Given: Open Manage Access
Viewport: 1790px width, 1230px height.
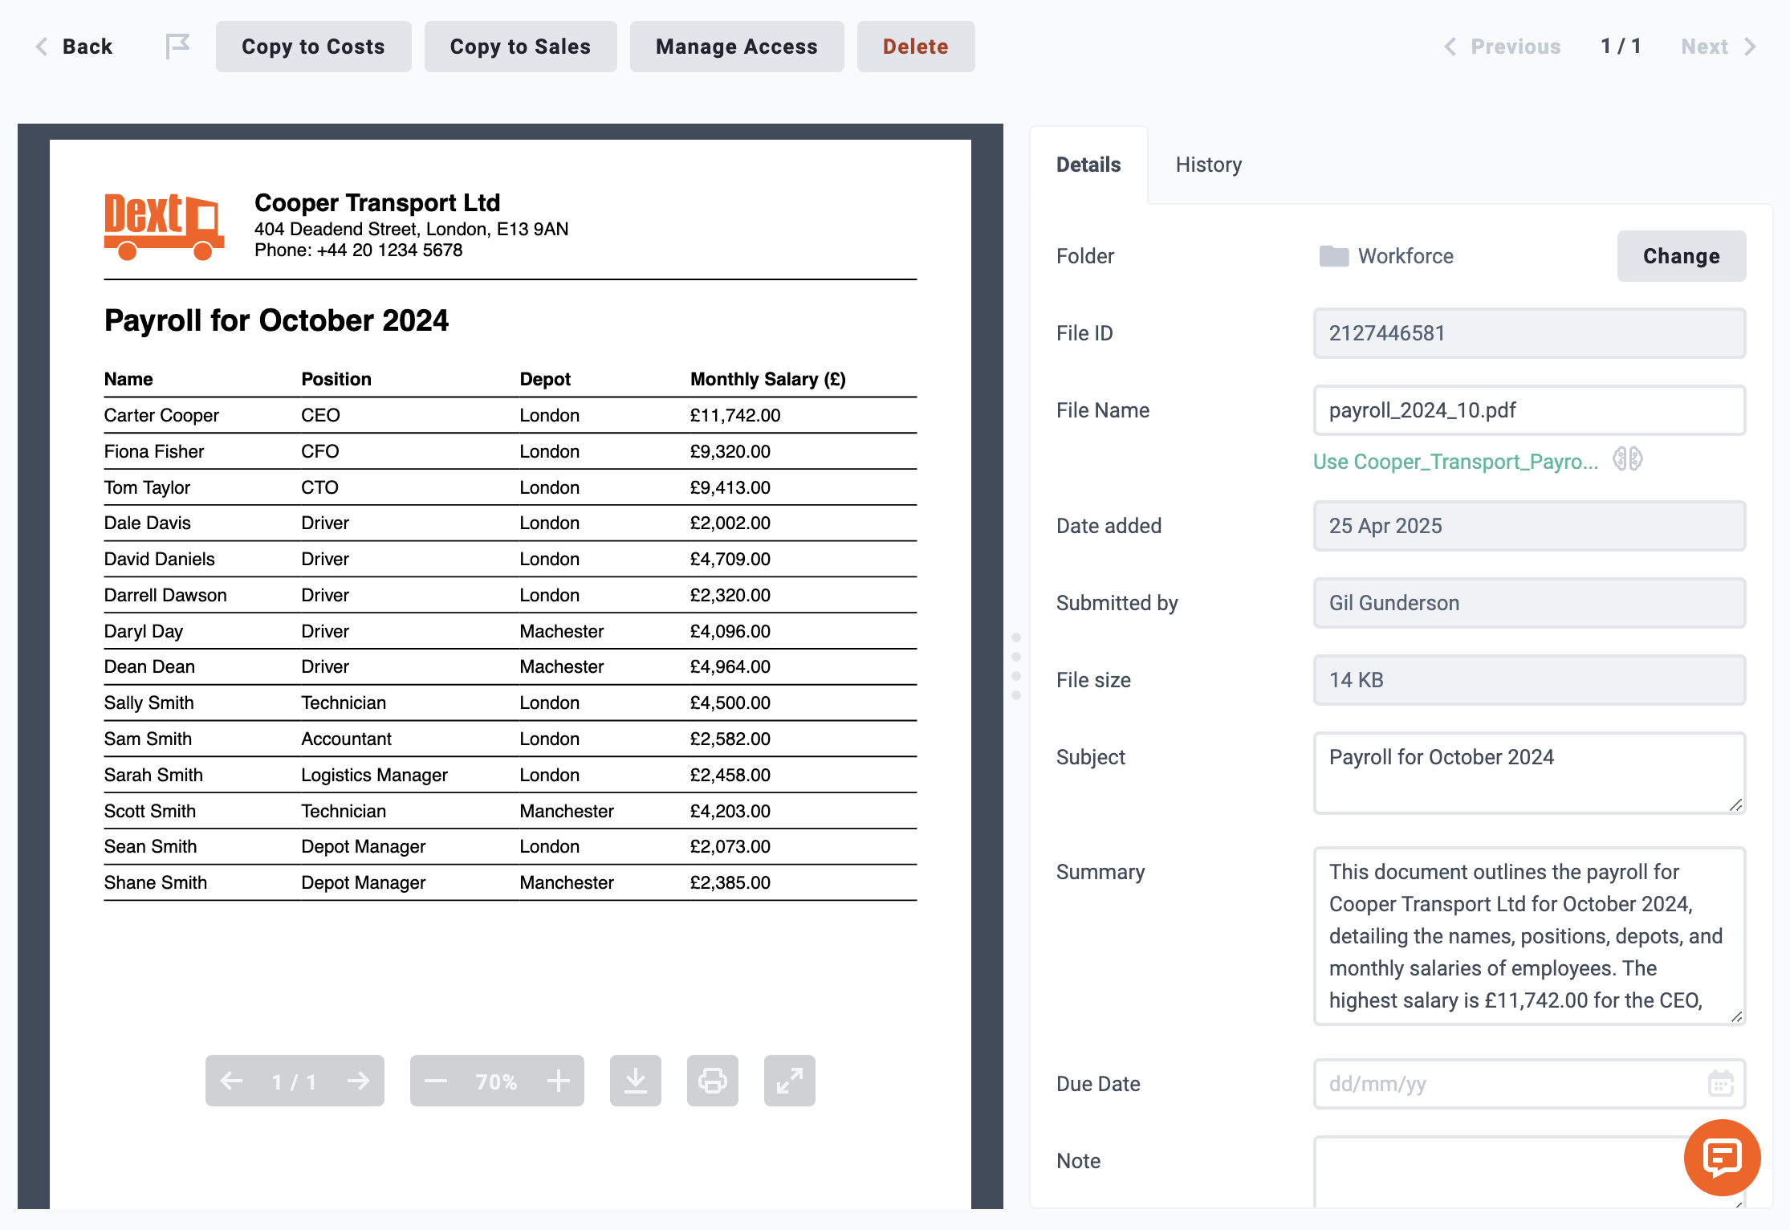Looking at the screenshot, I should click(x=737, y=47).
